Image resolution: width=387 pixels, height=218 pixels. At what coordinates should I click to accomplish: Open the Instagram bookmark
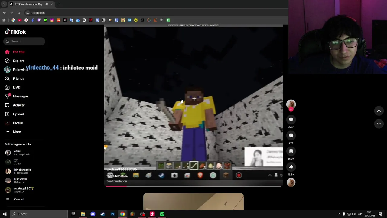(x=52, y=20)
